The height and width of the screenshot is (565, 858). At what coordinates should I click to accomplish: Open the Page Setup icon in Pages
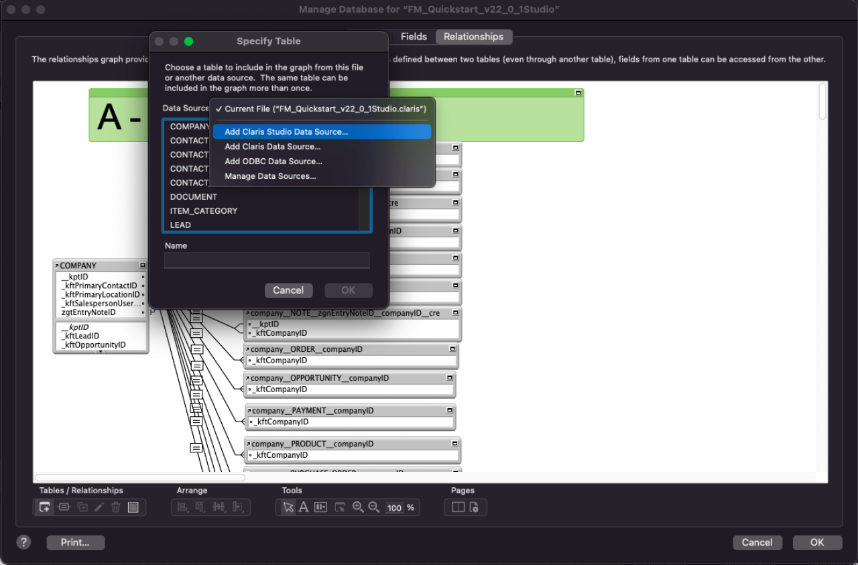tap(475, 507)
